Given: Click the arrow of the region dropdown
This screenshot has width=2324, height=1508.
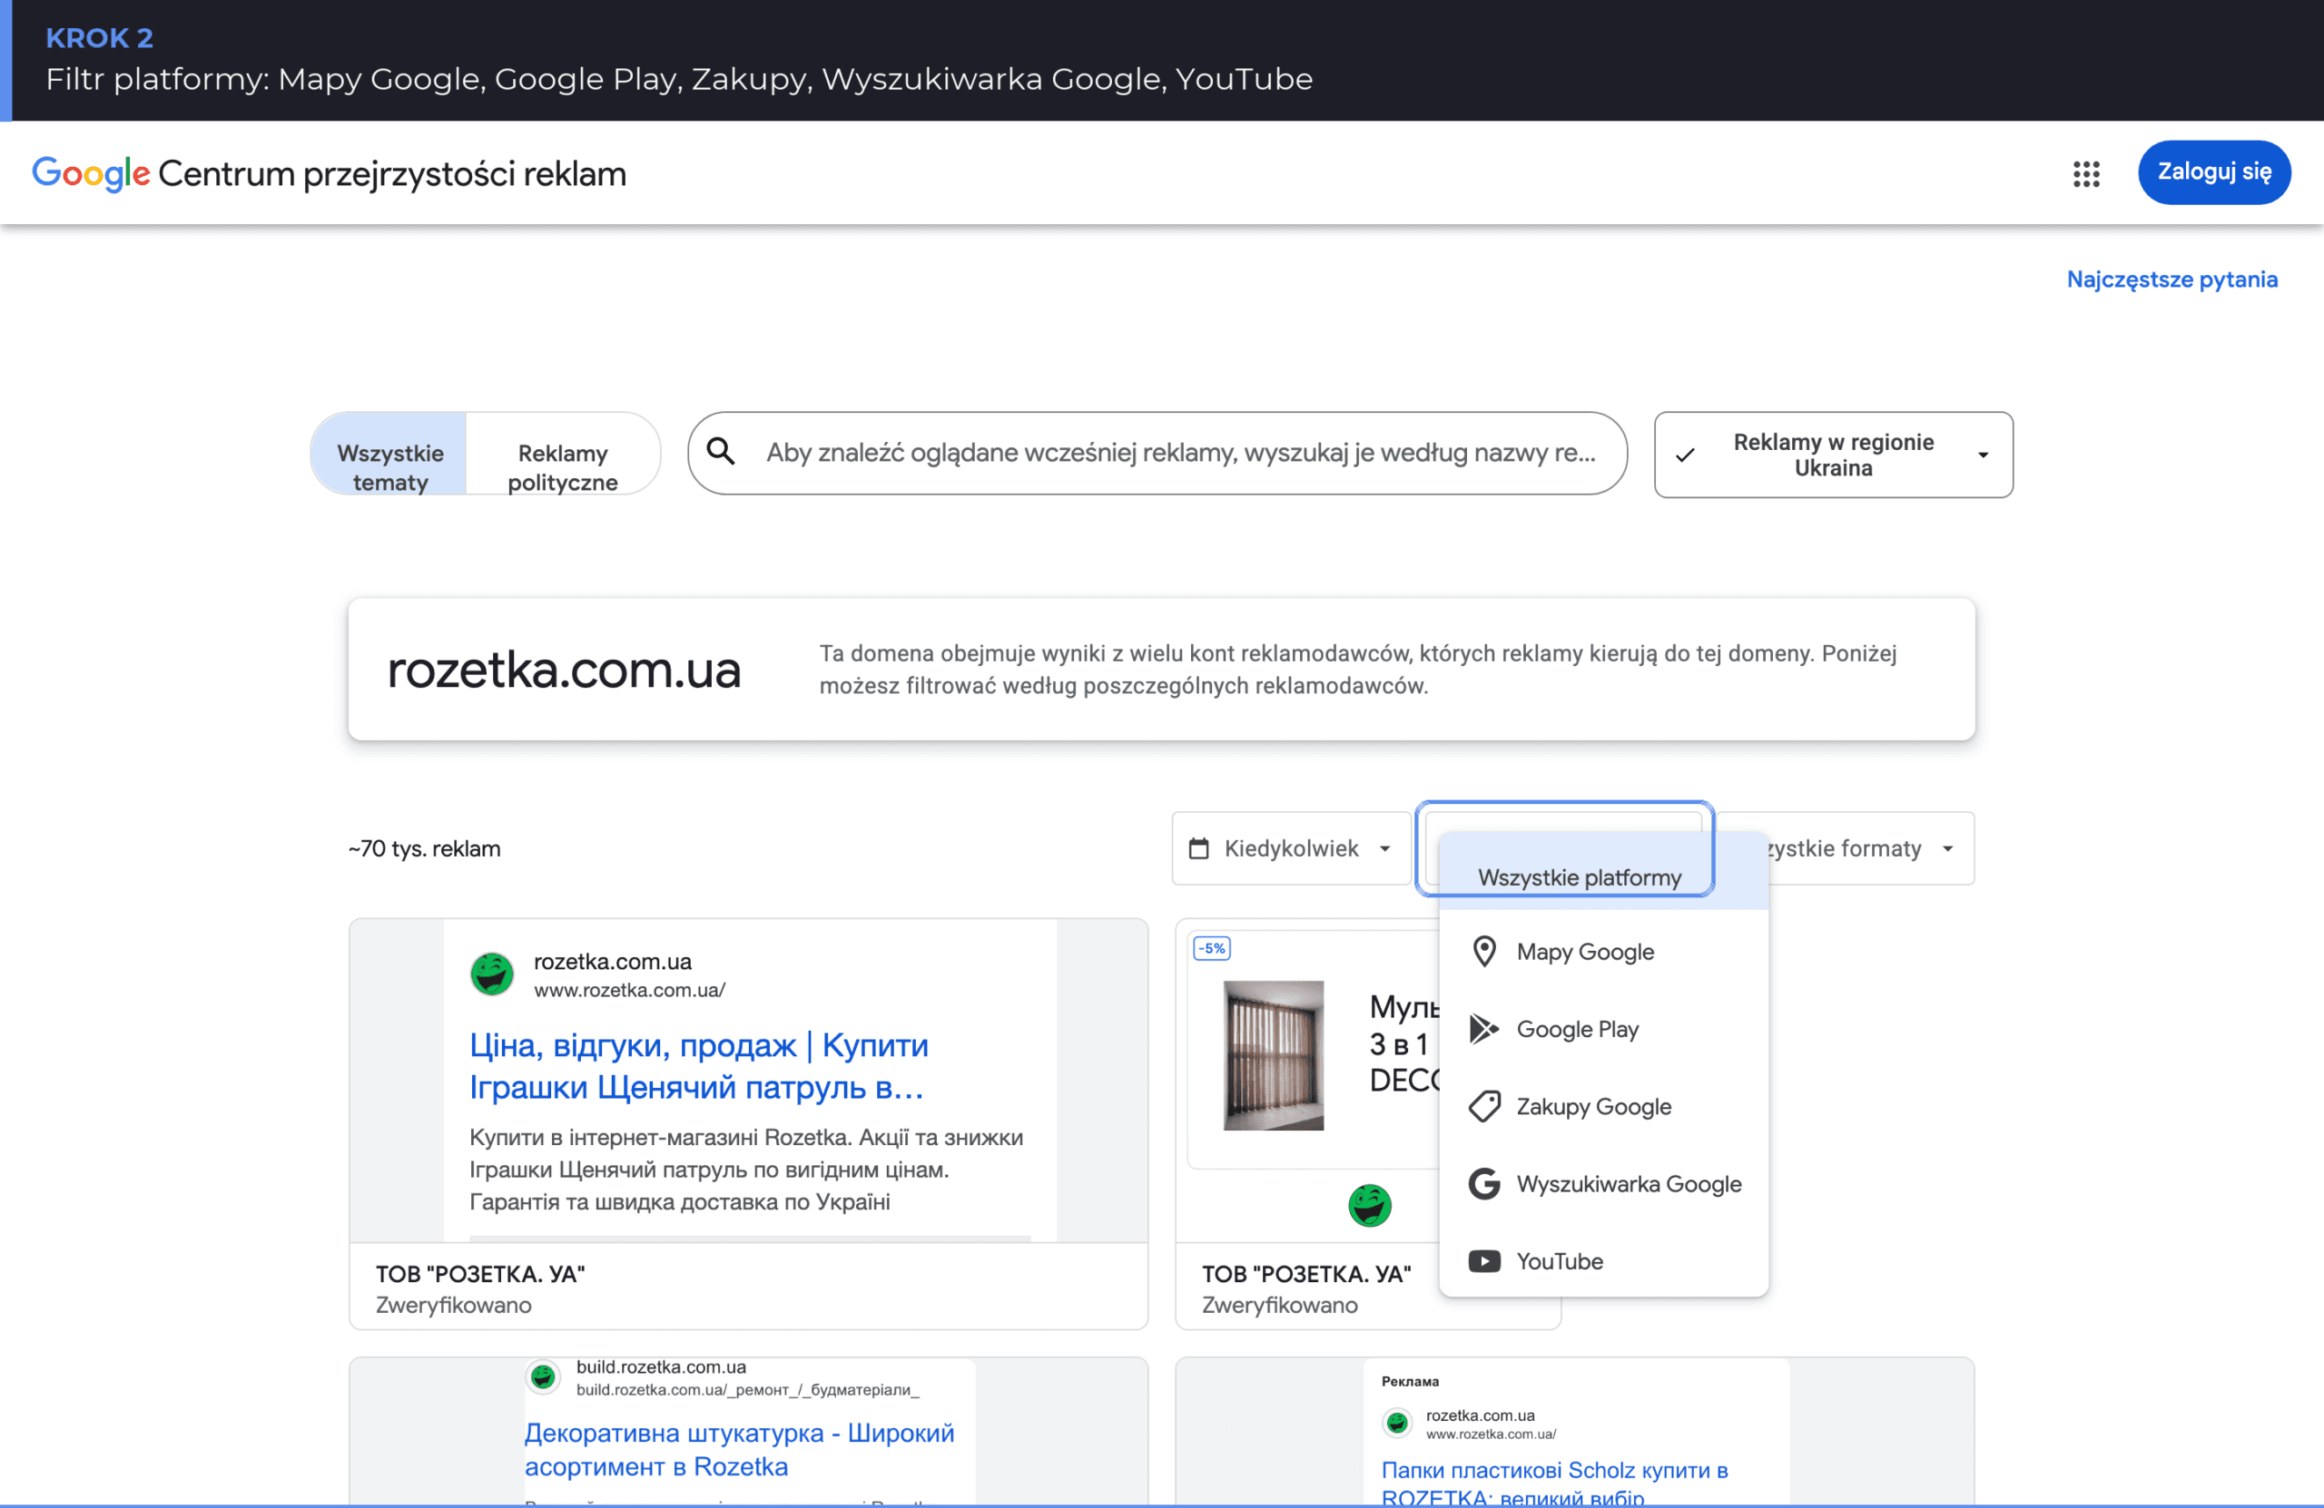Looking at the screenshot, I should point(1983,455).
